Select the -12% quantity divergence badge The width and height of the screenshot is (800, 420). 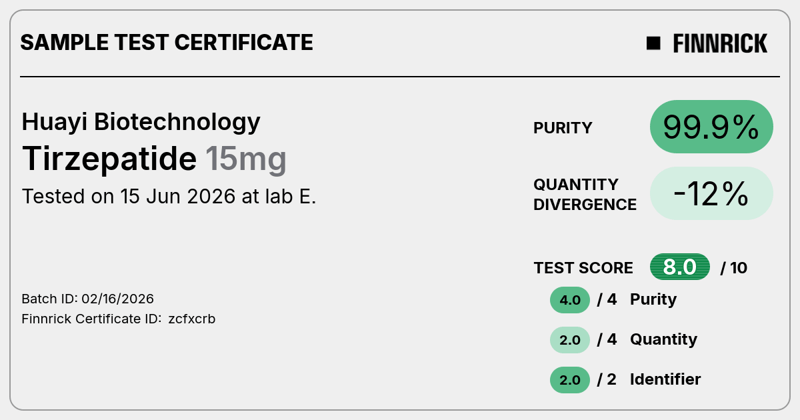[x=711, y=193]
